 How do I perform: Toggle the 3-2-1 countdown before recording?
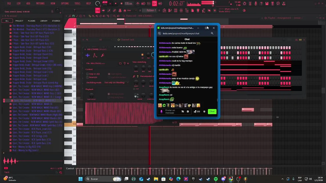tap(149, 4)
